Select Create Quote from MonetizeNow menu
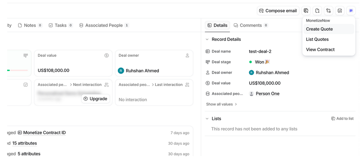The height and width of the screenshot is (161, 361). 319,29
